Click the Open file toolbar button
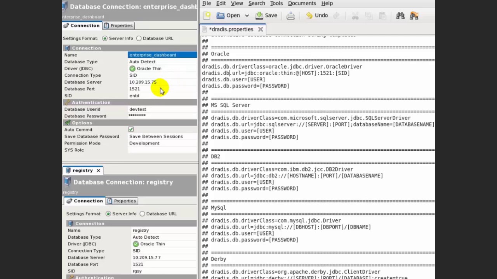497x279 pixels. pyautogui.click(x=228, y=15)
